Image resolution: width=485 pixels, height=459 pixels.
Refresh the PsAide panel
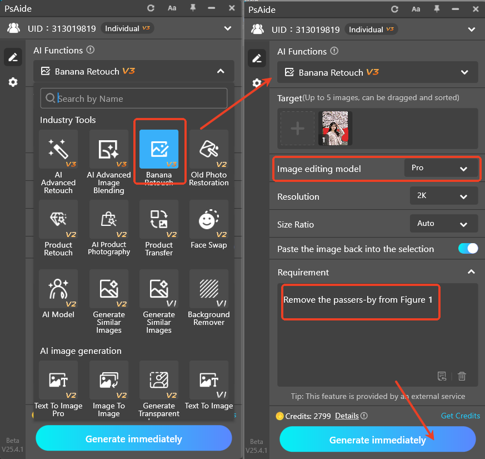tap(394, 9)
